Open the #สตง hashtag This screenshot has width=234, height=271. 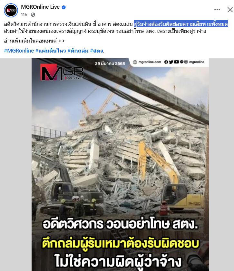click(x=96, y=51)
